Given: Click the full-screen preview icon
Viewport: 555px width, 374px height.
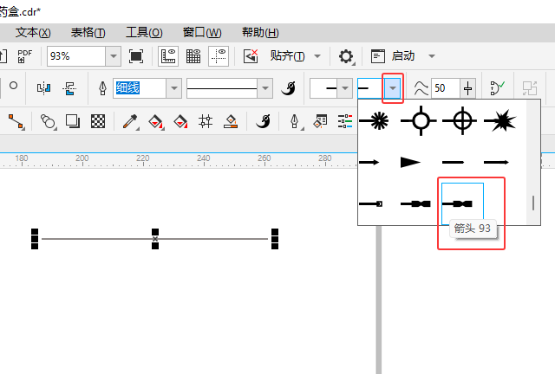Looking at the screenshot, I should point(136,56).
